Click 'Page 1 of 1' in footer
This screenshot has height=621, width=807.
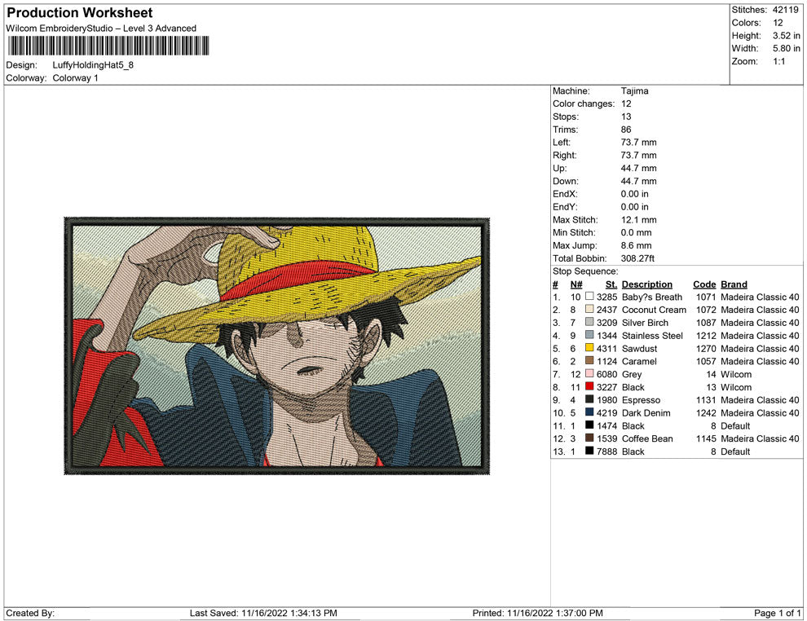point(777,613)
